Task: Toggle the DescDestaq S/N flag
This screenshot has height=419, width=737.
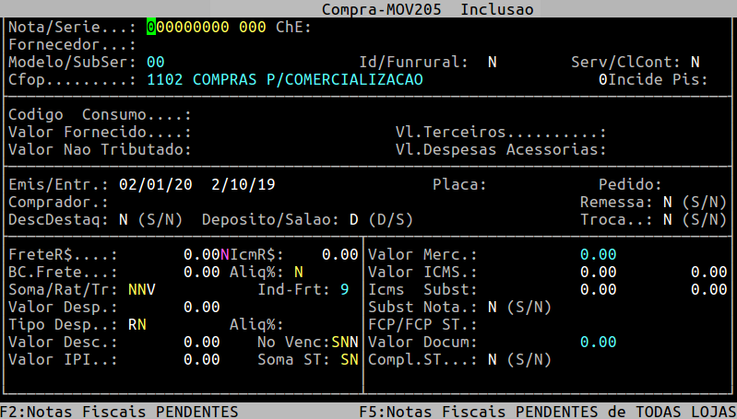Action: point(123,220)
